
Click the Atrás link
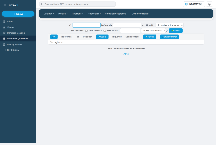(126, 54)
